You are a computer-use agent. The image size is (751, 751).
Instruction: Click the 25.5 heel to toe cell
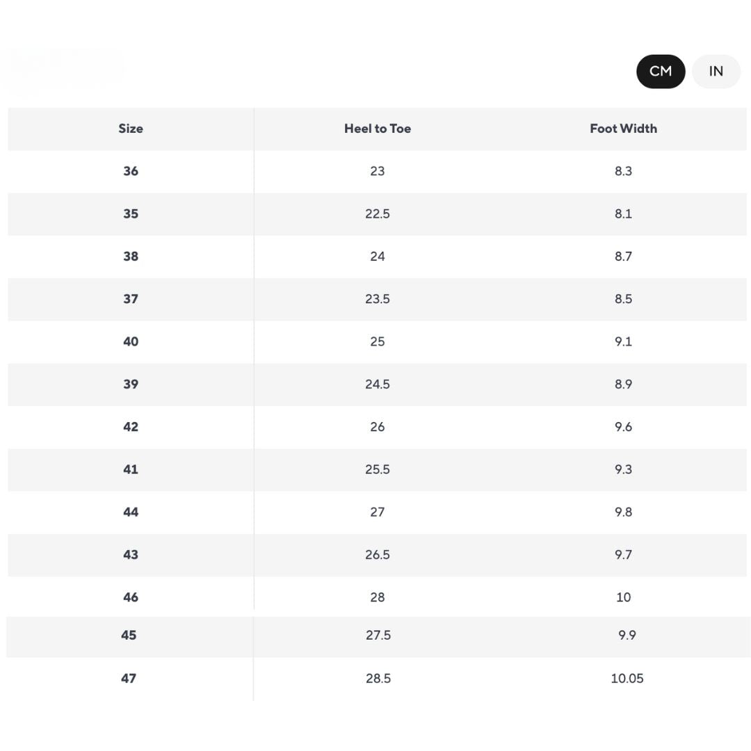(x=378, y=469)
